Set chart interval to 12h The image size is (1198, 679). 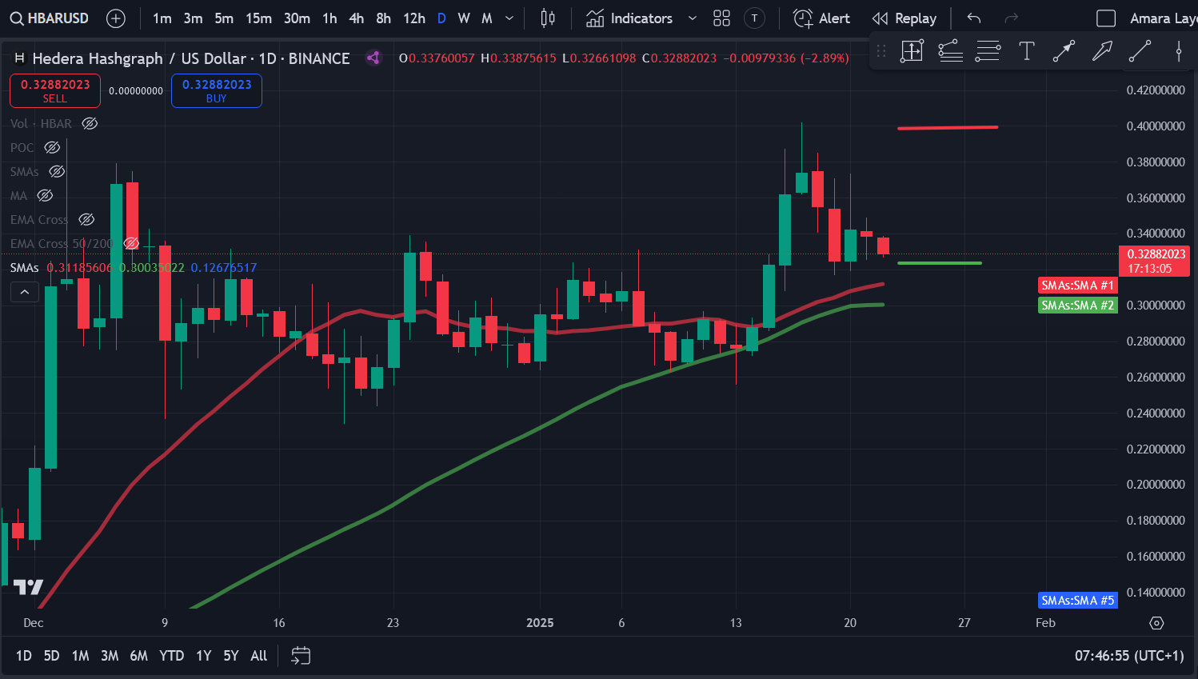414,18
